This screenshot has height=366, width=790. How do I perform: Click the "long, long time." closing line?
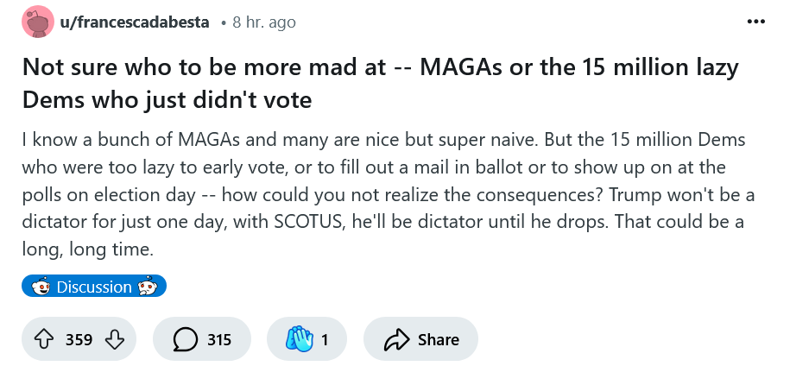pos(85,250)
